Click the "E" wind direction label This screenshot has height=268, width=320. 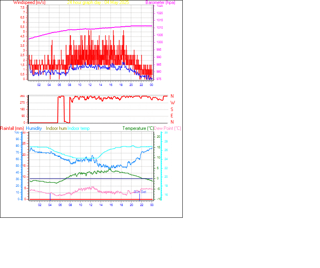pos(172,116)
